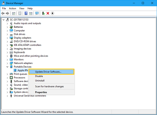Image resolution: width=157 pixels, height=115 pixels.
Task: Open the Action menu
Action: (x=13, y=8)
